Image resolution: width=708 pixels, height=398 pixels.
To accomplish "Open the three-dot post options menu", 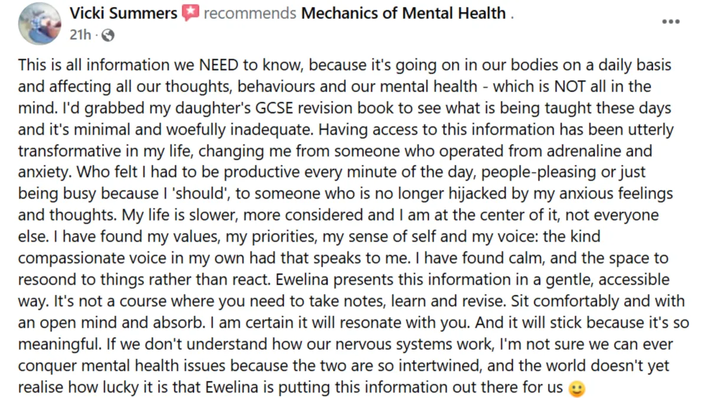I will click(671, 22).
